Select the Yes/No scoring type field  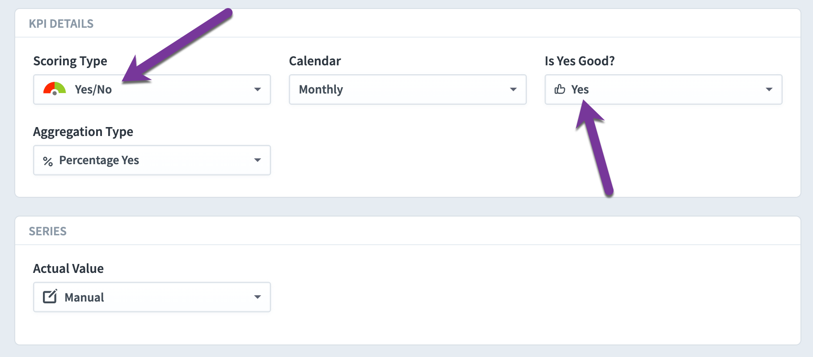click(x=152, y=89)
